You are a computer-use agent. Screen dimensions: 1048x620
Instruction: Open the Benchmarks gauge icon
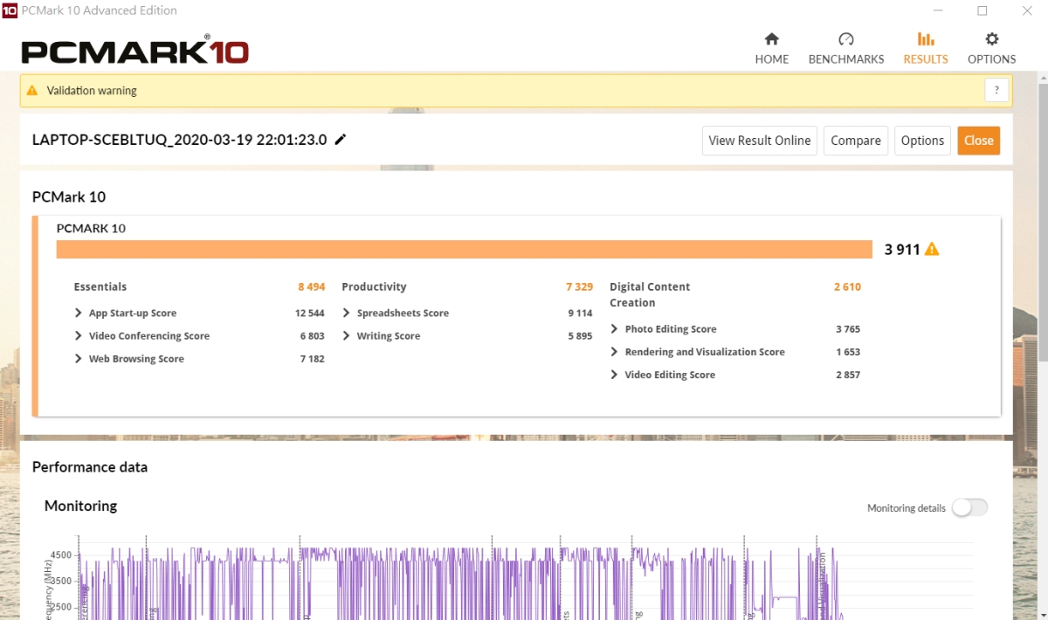coord(845,39)
